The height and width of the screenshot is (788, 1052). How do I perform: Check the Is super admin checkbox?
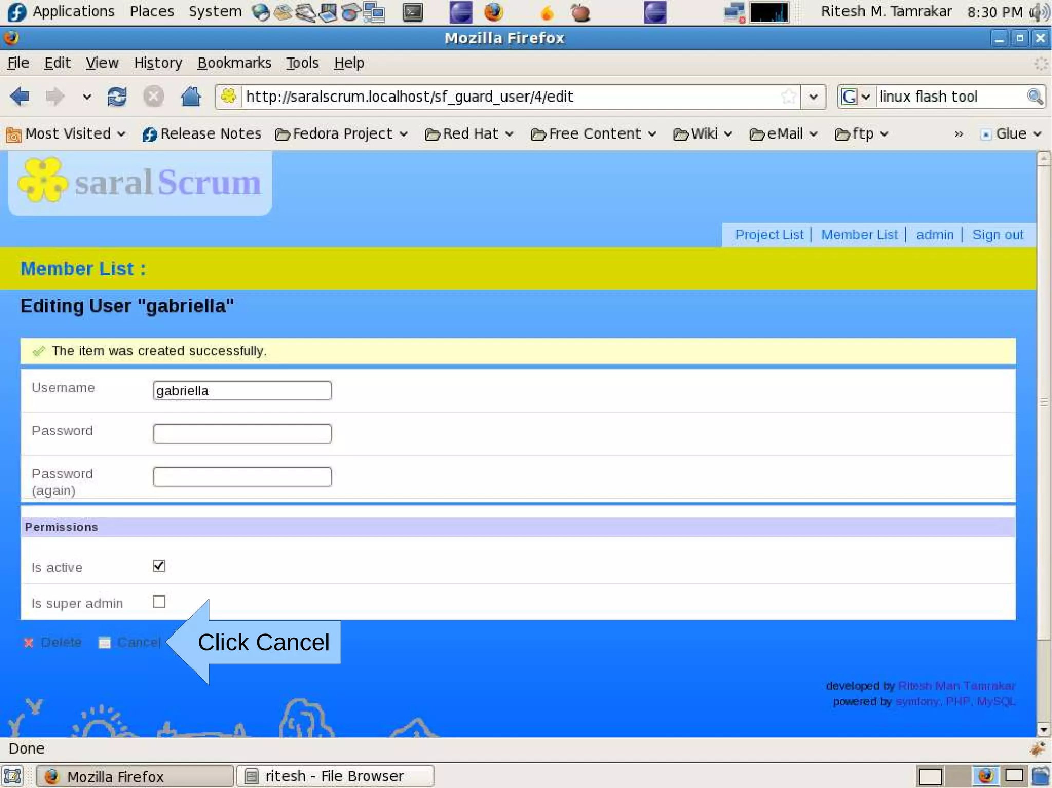coord(159,601)
